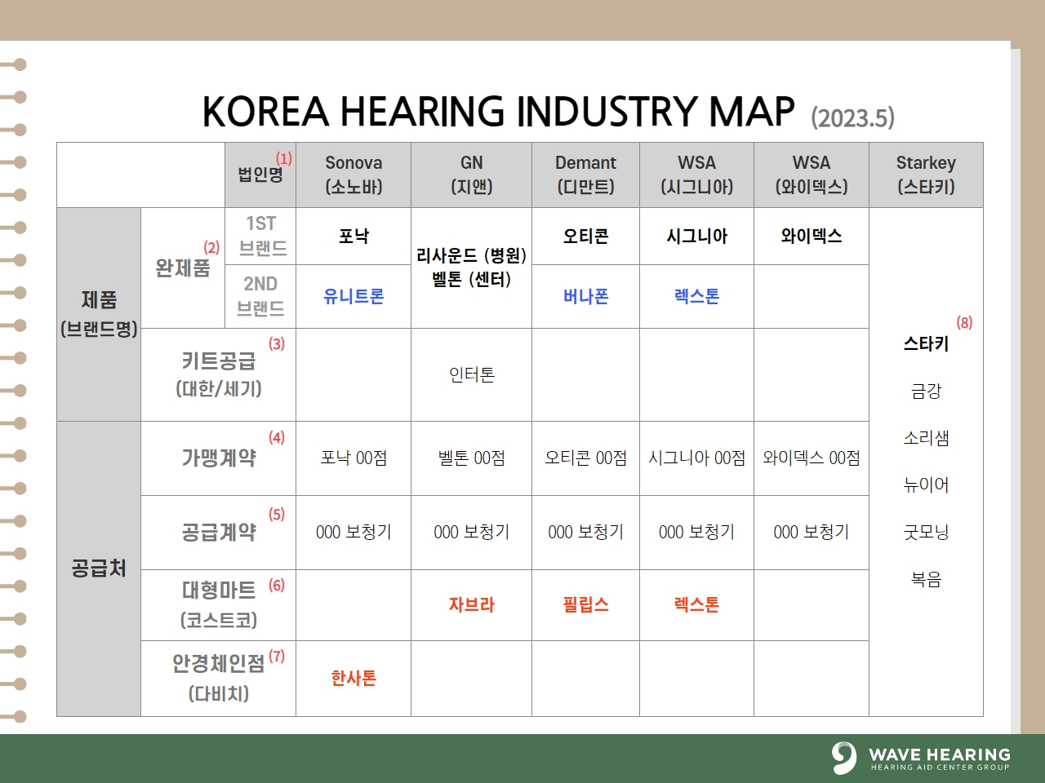Click the 와이덱스 00점 cell
This screenshot has width=1045, height=783.
[812, 458]
